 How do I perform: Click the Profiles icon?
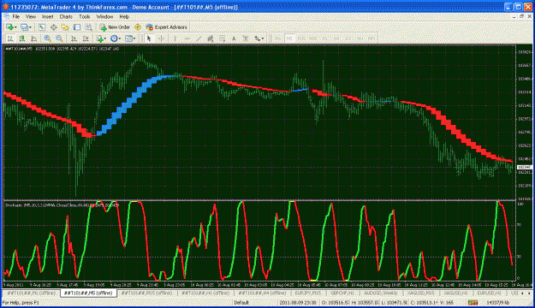tap(24, 27)
